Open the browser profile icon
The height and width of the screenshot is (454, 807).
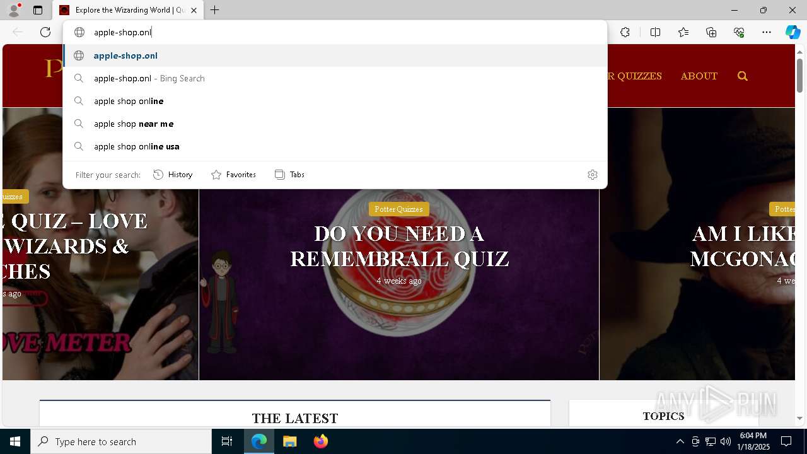coord(14,10)
